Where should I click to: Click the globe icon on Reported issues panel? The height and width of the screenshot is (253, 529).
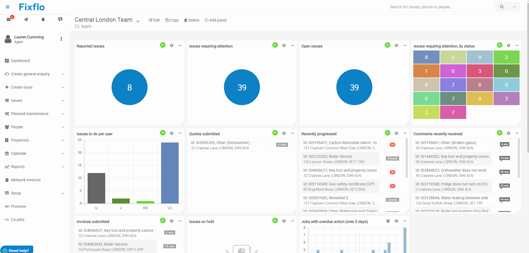[x=172, y=45]
